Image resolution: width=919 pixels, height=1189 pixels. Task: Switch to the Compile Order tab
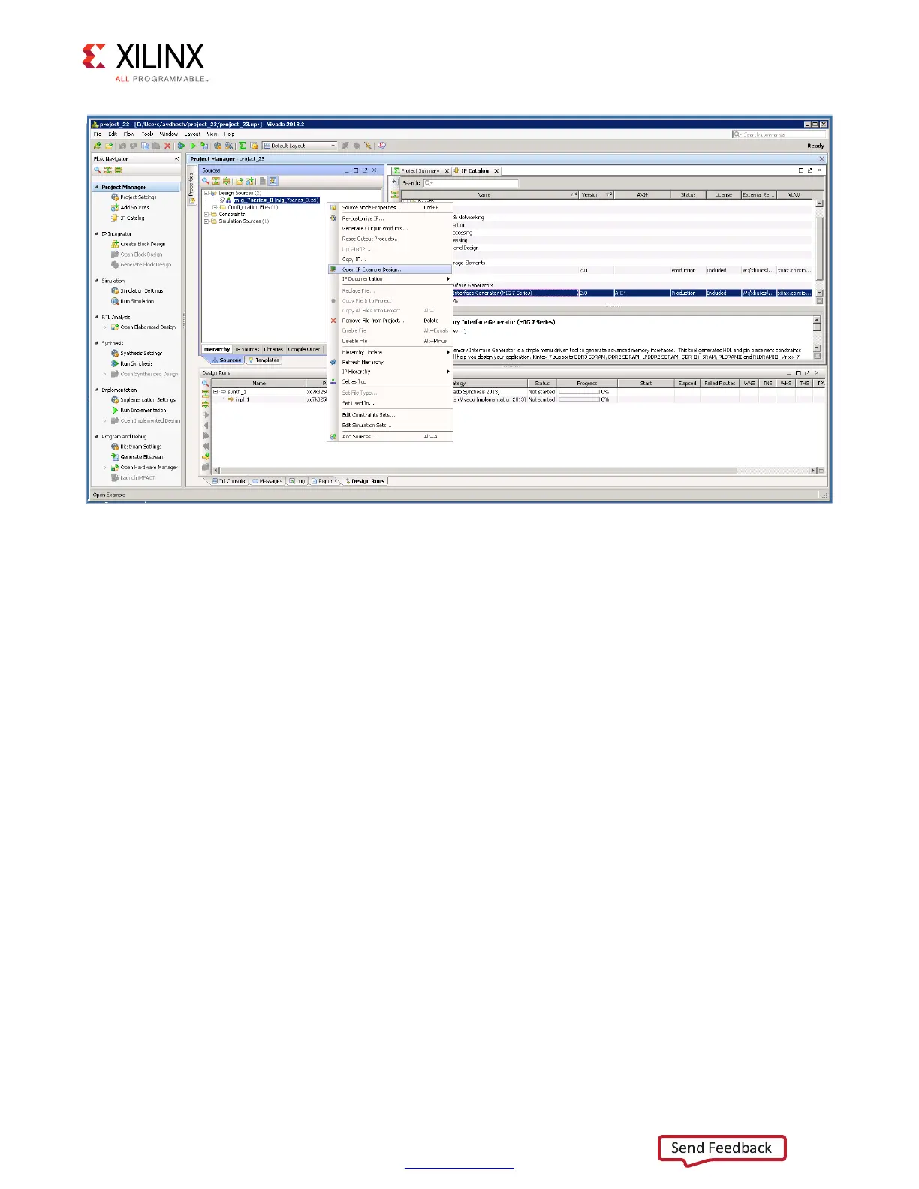click(304, 349)
